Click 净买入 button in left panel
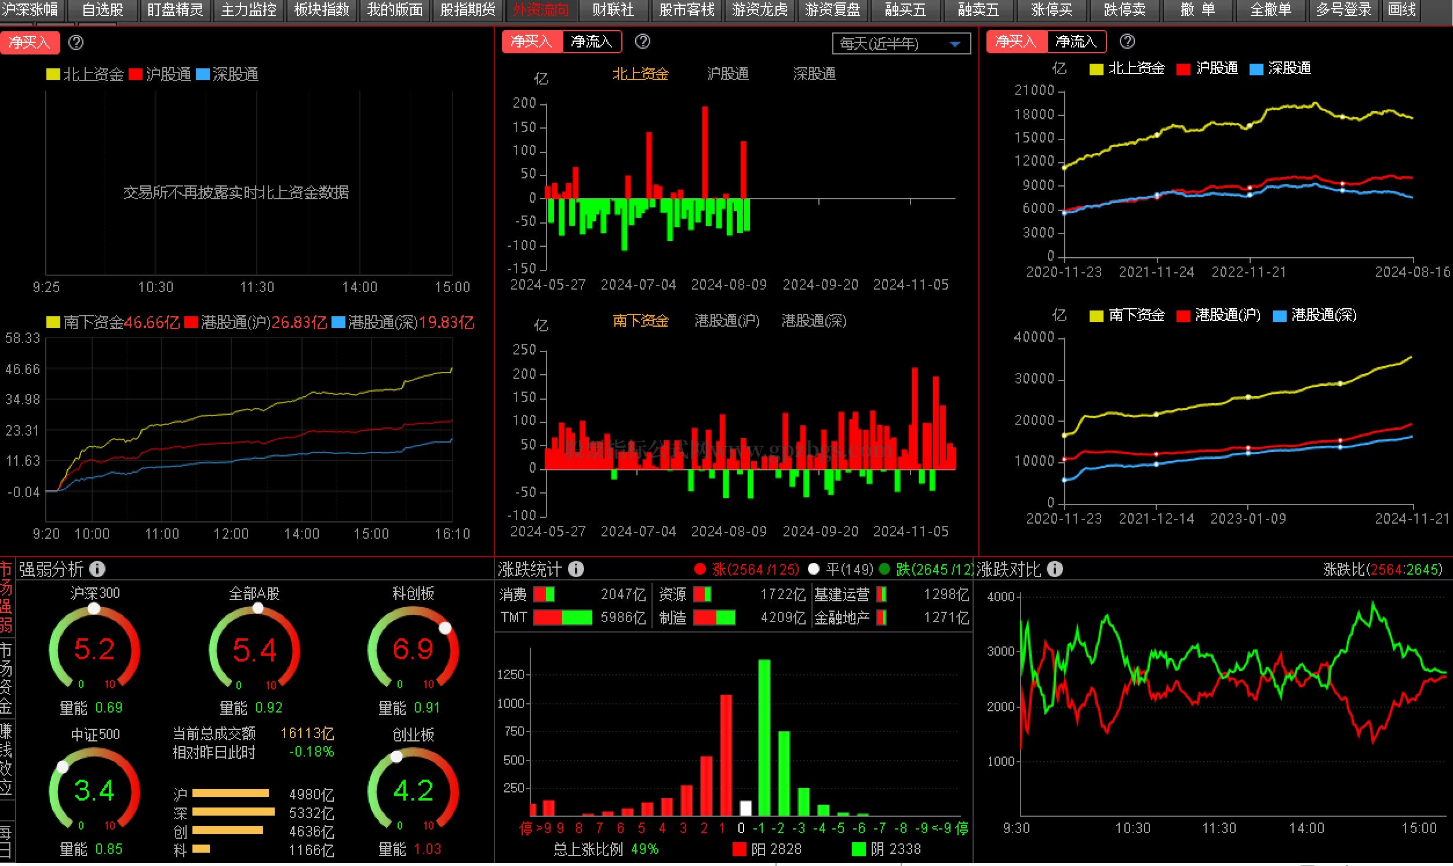Screen dimensions: 1453x866 (30, 43)
